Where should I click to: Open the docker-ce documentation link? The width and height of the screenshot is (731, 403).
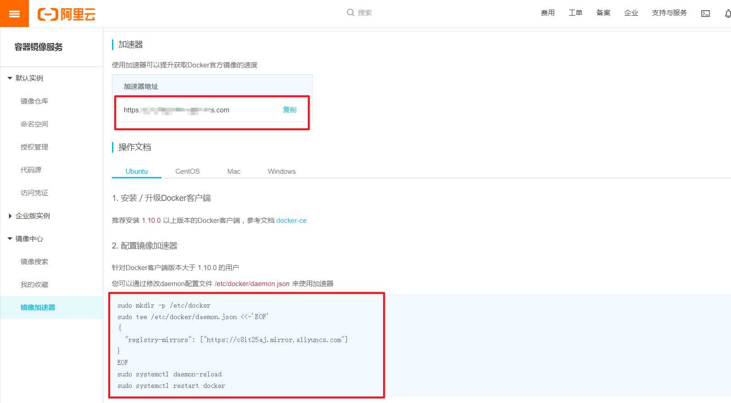291,220
